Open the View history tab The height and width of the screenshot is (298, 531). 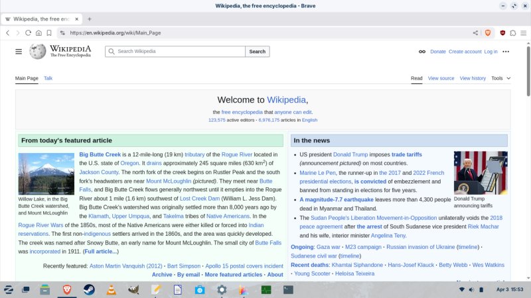coord(473,78)
